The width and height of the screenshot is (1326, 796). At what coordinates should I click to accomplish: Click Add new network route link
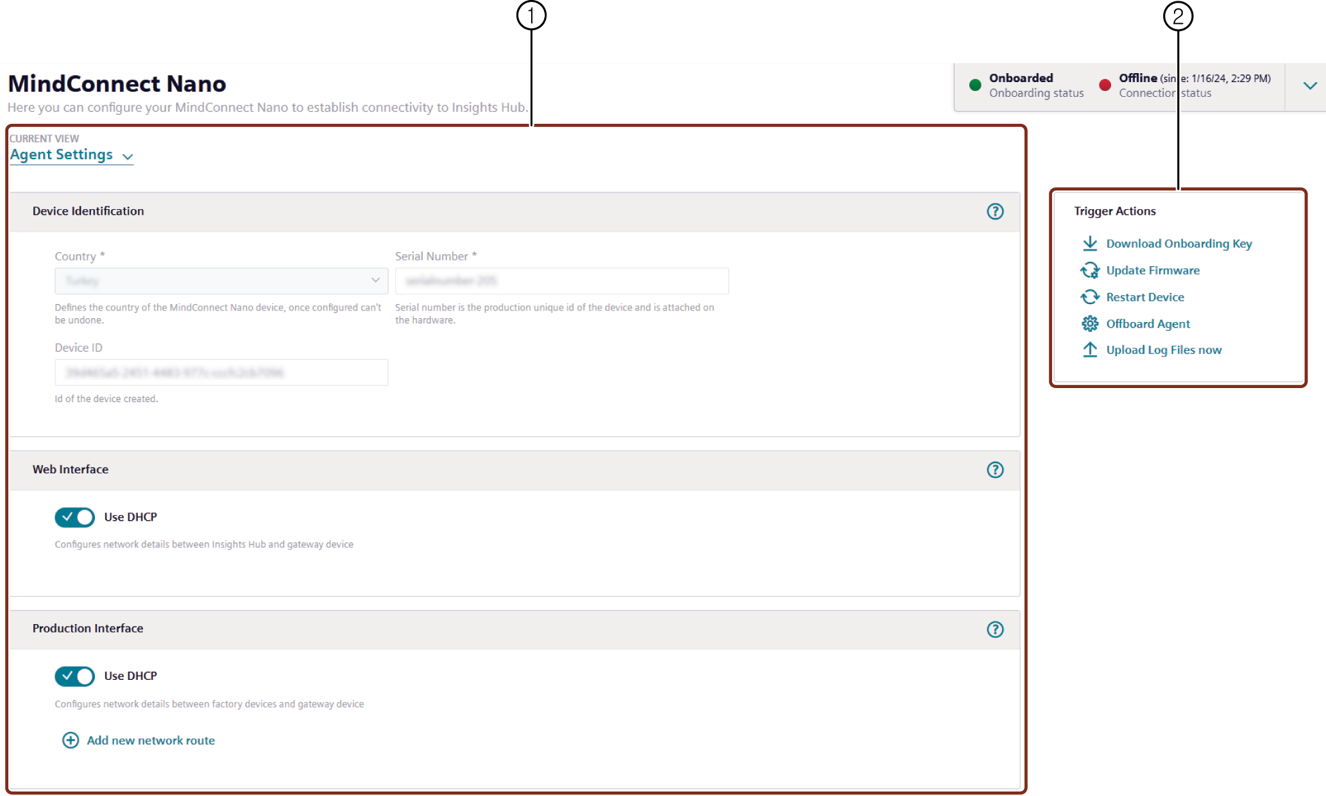coord(151,740)
